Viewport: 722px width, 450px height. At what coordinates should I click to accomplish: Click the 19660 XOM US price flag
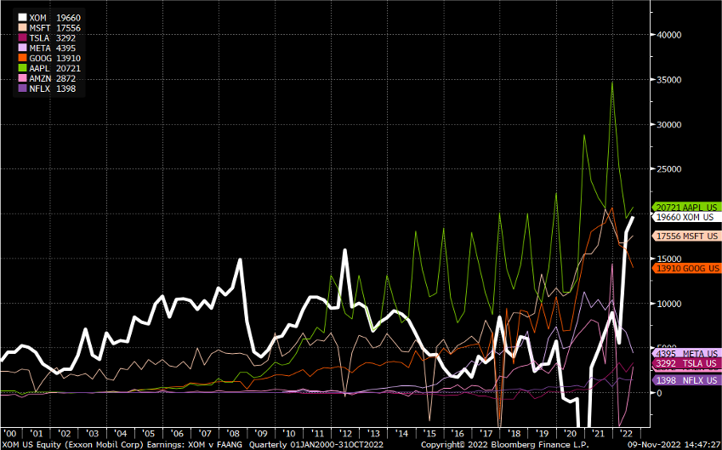pos(686,217)
